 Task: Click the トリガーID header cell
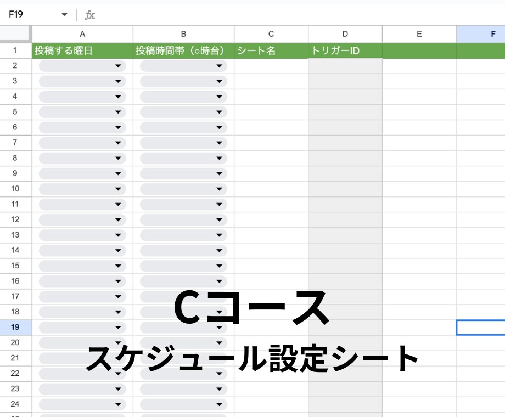point(345,50)
